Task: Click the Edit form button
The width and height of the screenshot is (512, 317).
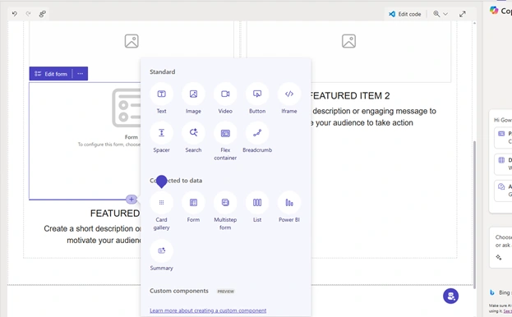Action: pyautogui.click(x=51, y=74)
